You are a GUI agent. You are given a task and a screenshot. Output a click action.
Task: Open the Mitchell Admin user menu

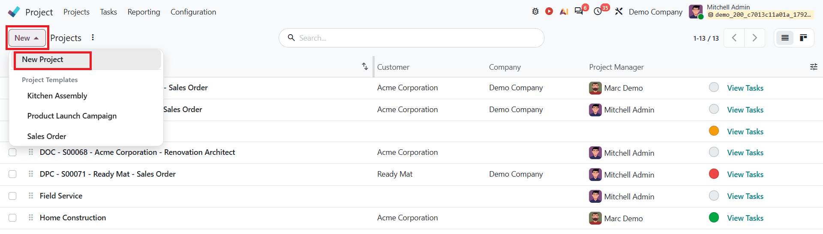click(x=751, y=12)
